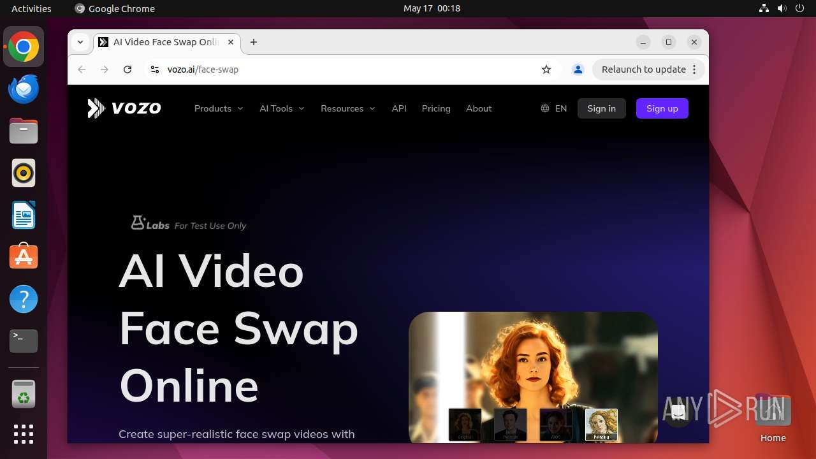The width and height of the screenshot is (816, 459).
Task: Open the Trash from the dock
Action: point(24,395)
